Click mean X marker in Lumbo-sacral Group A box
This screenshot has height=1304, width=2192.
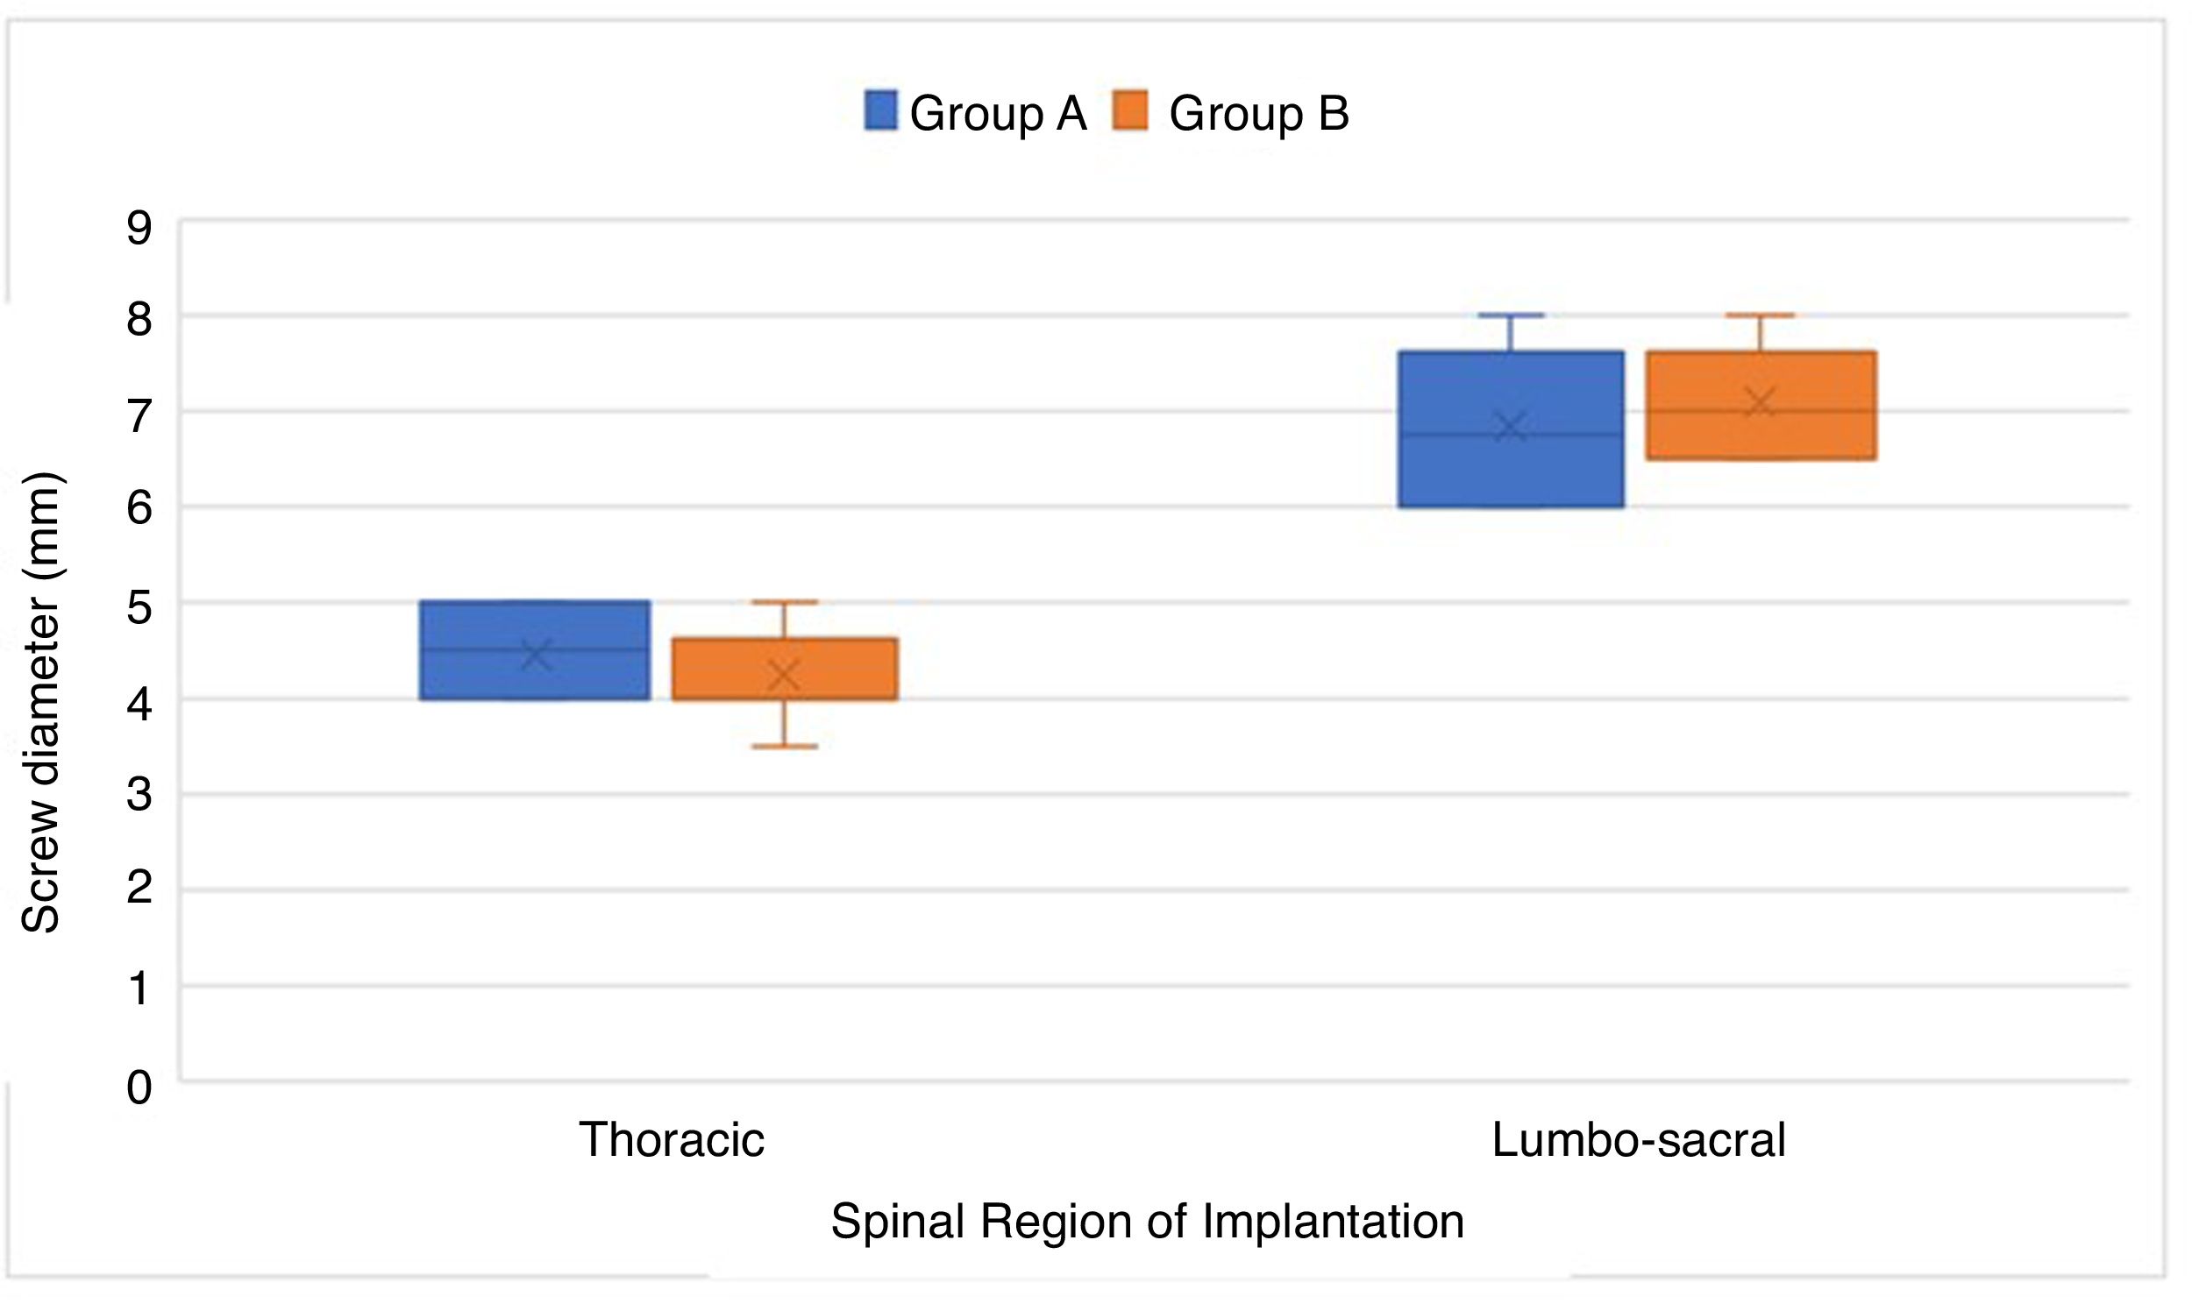(x=1511, y=427)
